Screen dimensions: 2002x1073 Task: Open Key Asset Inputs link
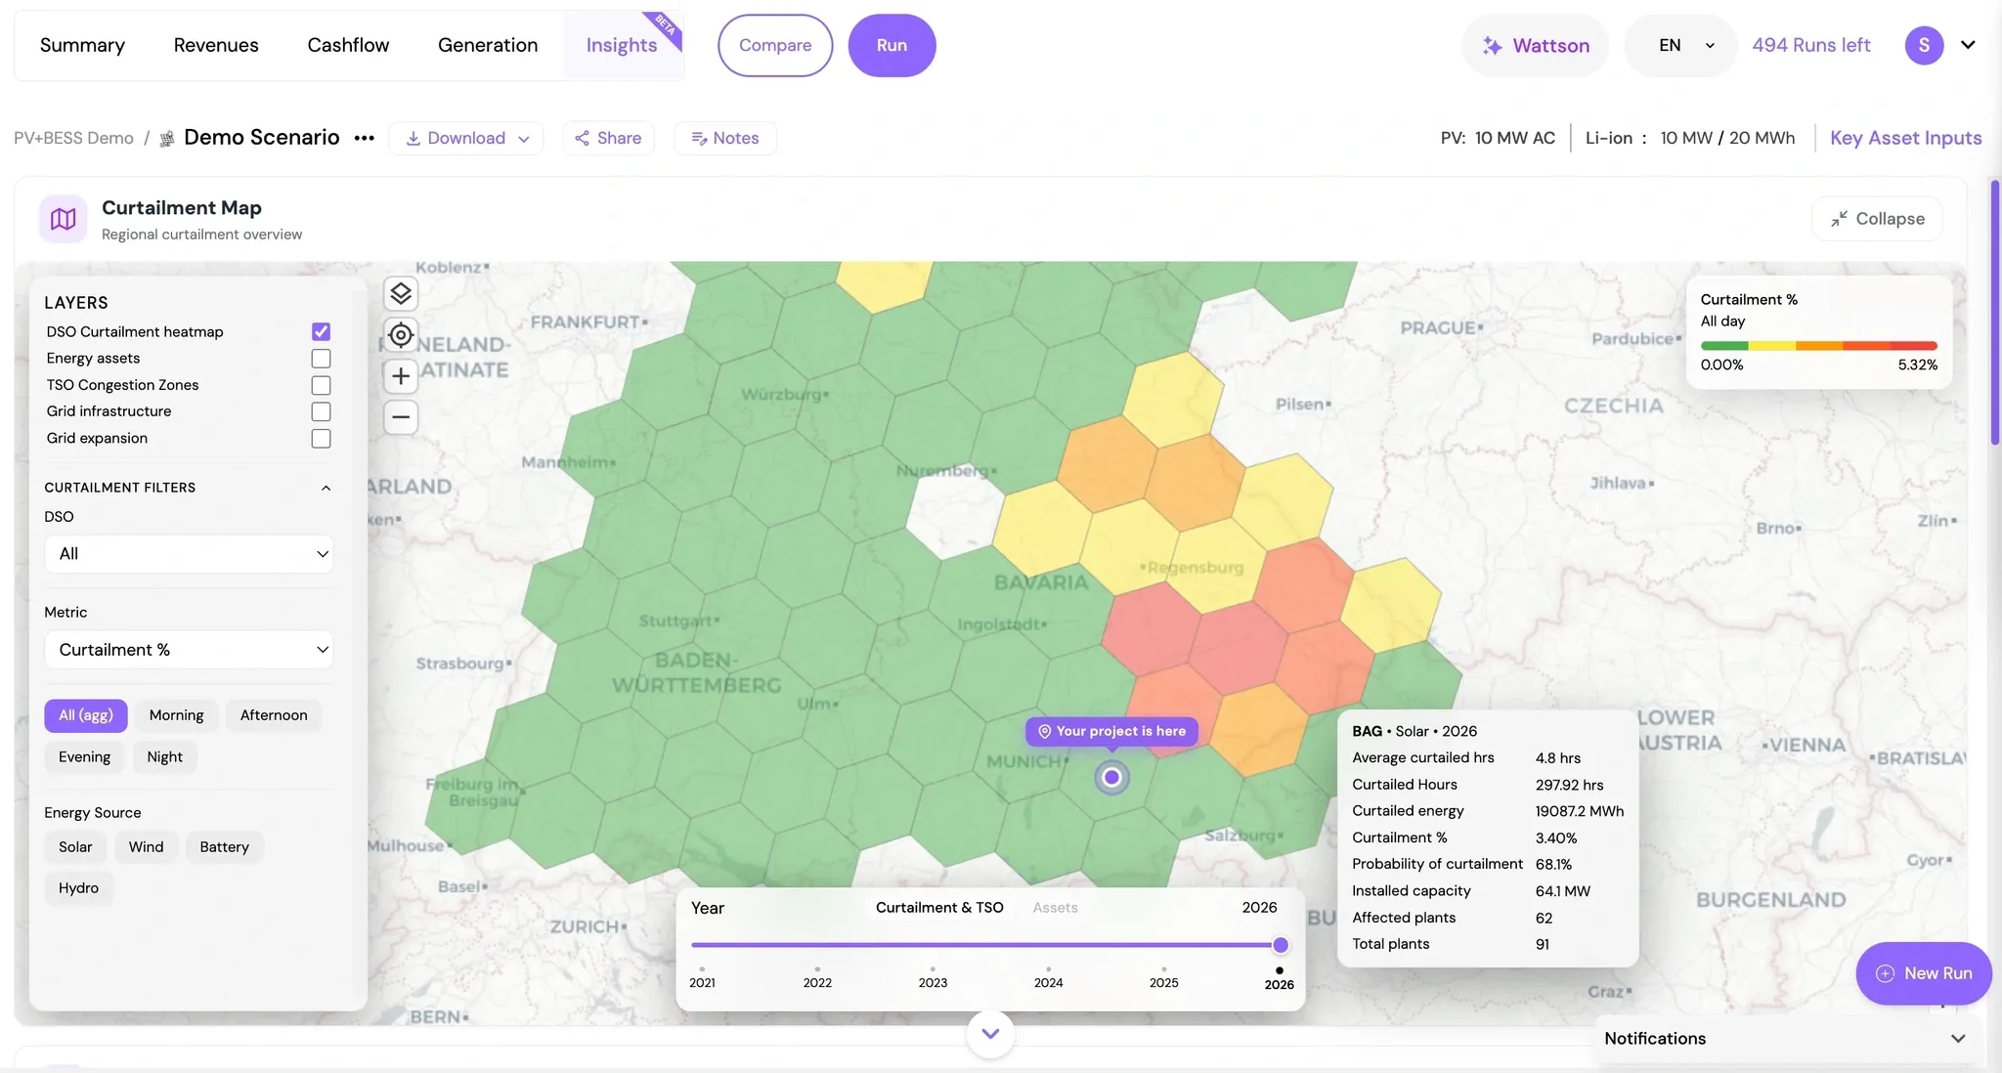pos(1906,138)
